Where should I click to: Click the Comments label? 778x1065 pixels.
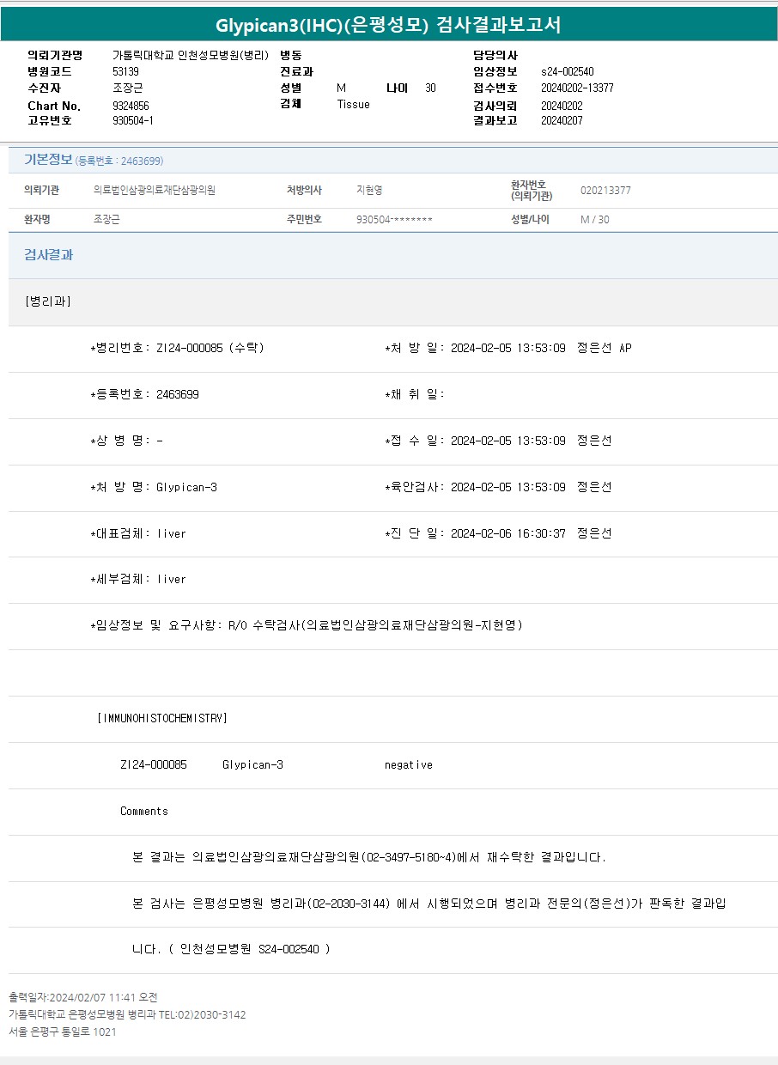(143, 811)
